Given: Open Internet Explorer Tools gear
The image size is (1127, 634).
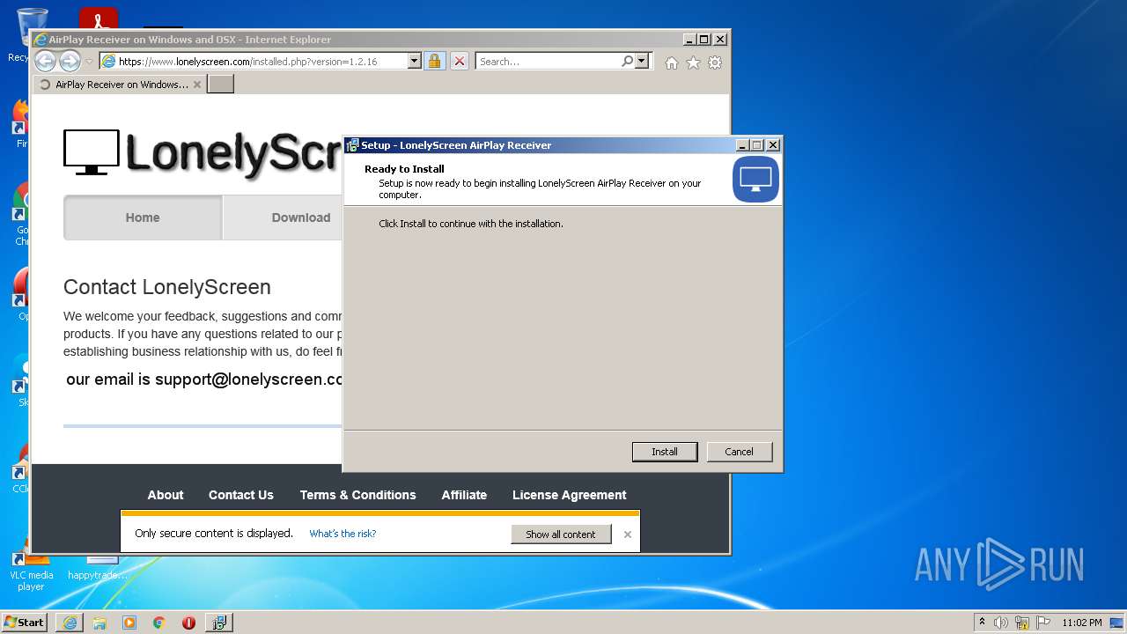Looking at the screenshot, I should tap(715, 63).
